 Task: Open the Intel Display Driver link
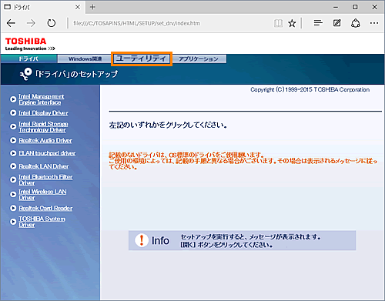[43, 113]
